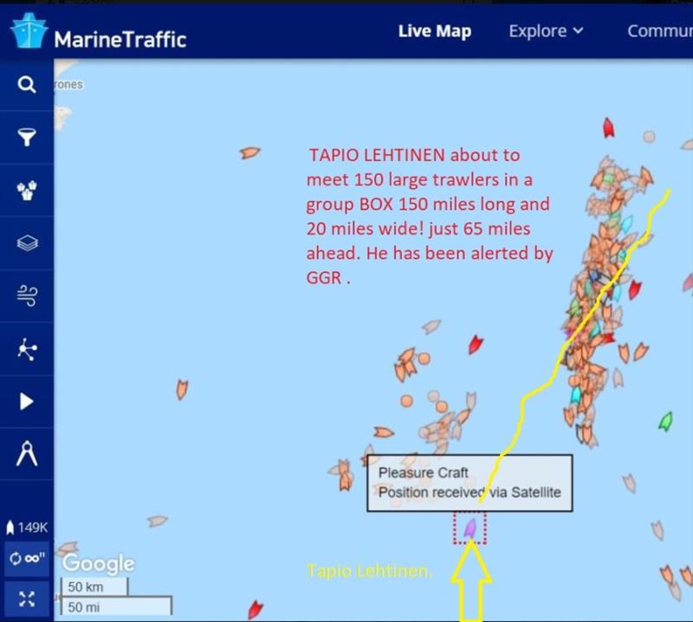Click the red vessel right of trawler cluster
This screenshot has height=622, width=693.
[x=635, y=289]
